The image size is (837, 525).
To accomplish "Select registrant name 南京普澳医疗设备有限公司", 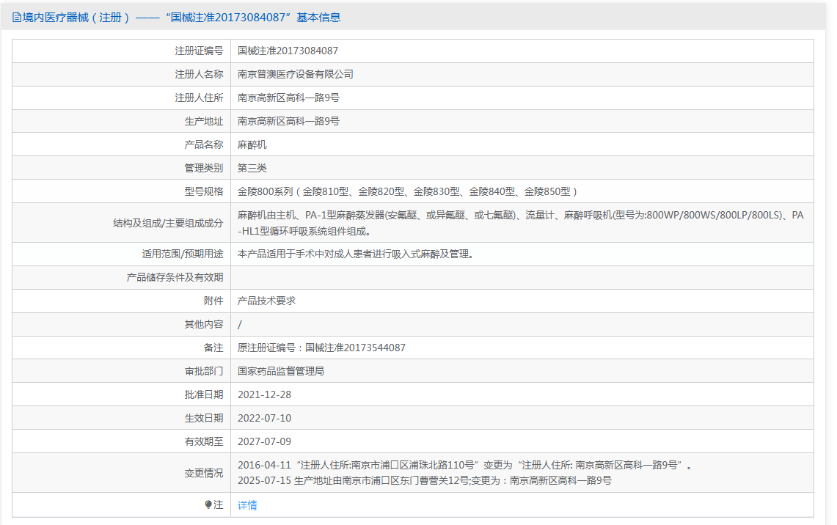I will pos(295,74).
